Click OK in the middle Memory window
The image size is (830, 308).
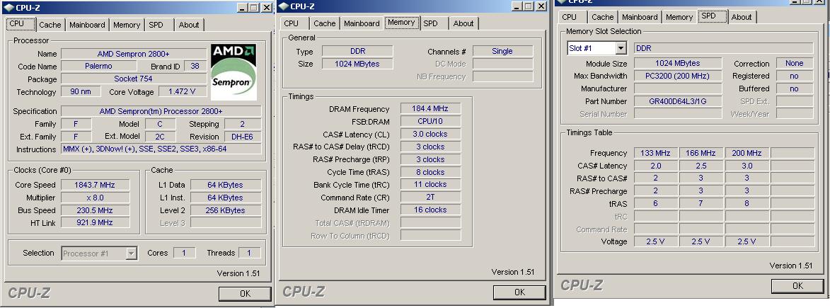519,292
